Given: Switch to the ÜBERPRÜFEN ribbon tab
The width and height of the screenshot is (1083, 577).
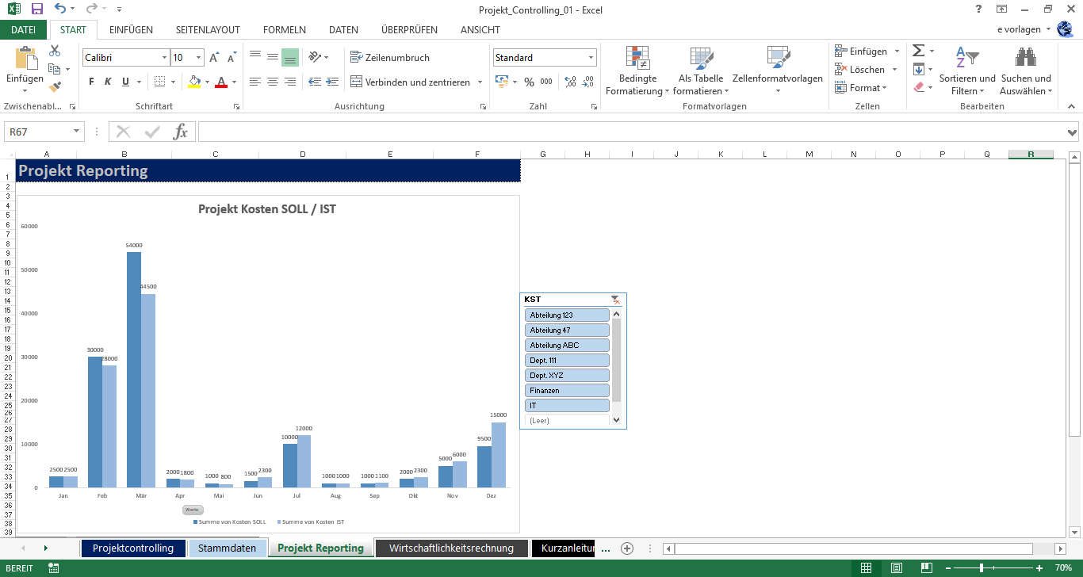Looking at the screenshot, I should (x=409, y=30).
